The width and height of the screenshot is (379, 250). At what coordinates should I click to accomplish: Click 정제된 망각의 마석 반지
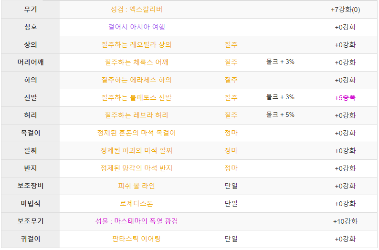pos(137,168)
